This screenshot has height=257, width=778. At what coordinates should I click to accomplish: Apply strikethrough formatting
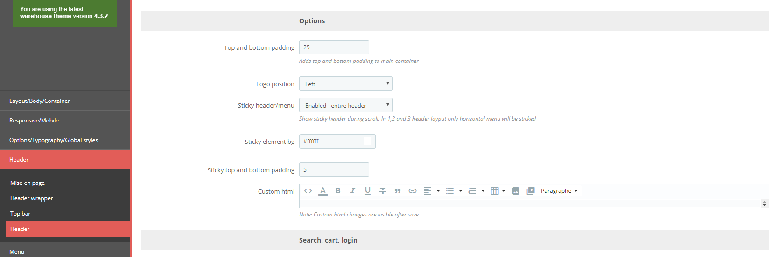(x=383, y=191)
